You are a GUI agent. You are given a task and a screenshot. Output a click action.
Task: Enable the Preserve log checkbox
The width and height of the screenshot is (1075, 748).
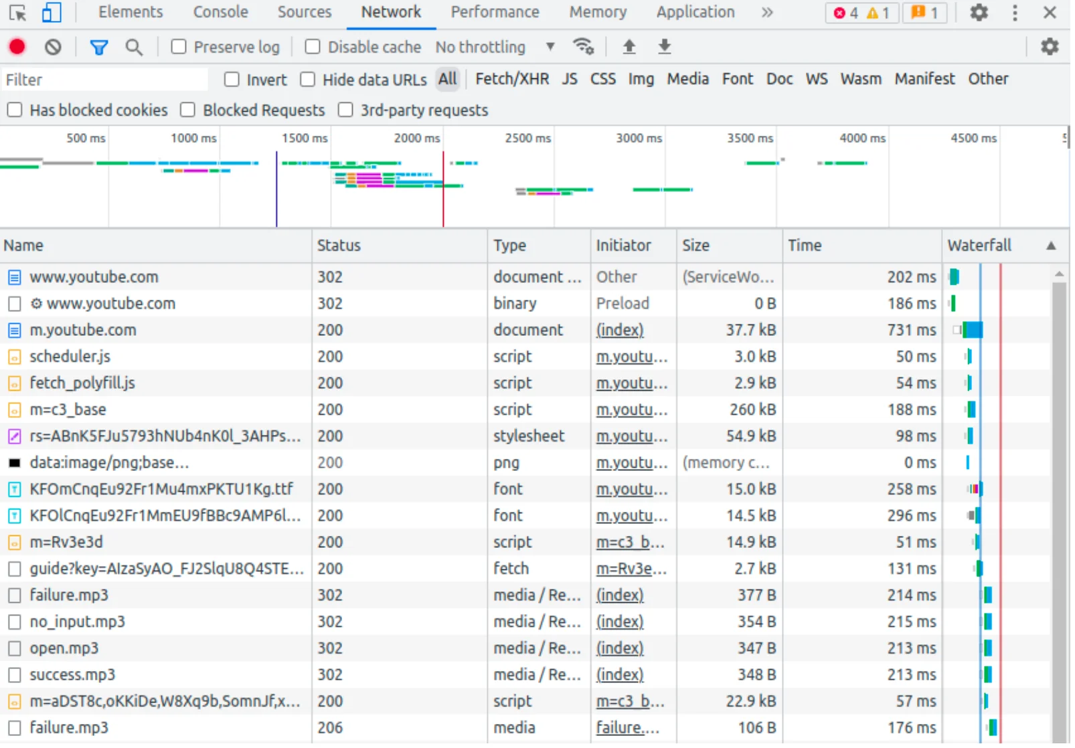[x=179, y=47]
